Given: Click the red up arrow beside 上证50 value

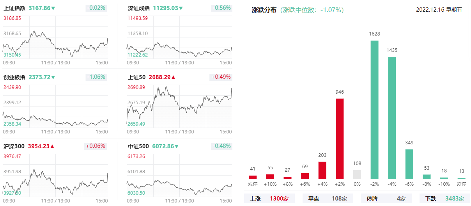Looking at the screenshot, I should (173, 77).
